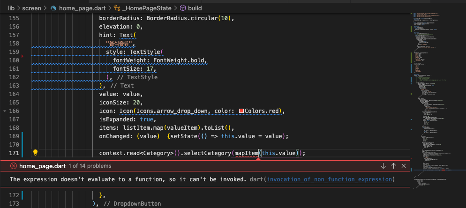Click BorderRadius.circular on line 155

tap(182, 18)
